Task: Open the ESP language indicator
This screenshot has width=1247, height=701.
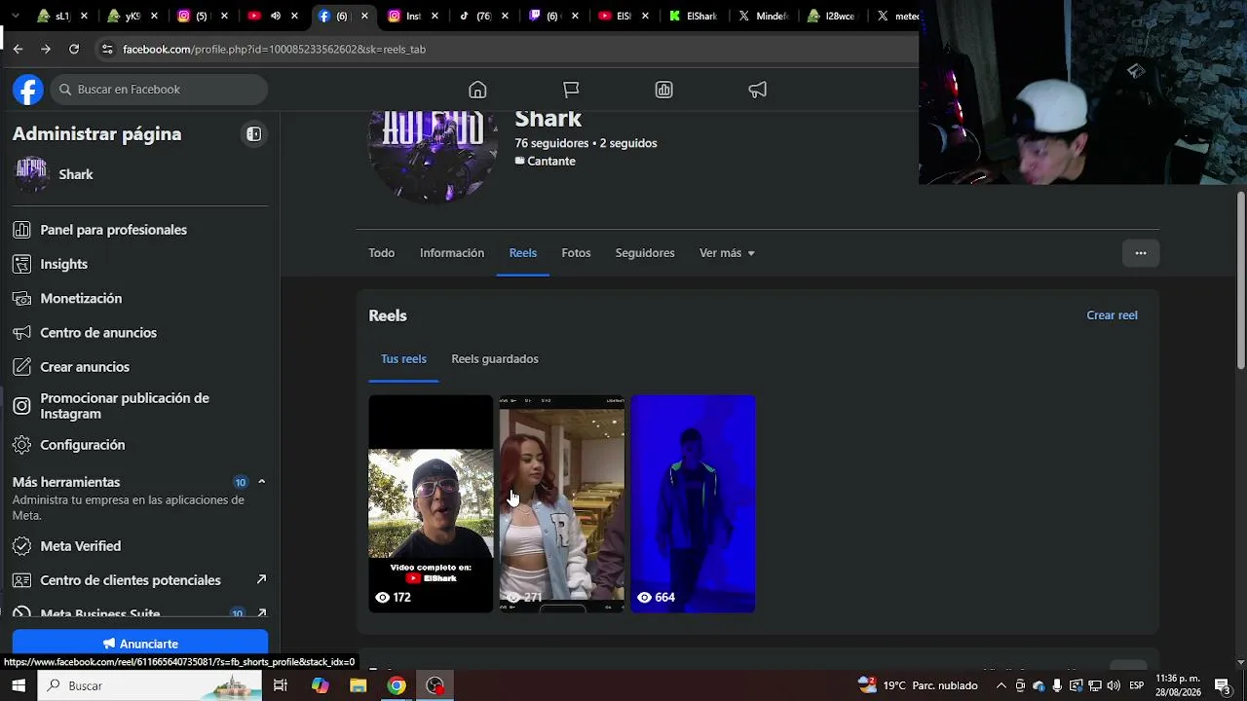Action: 1137,685
